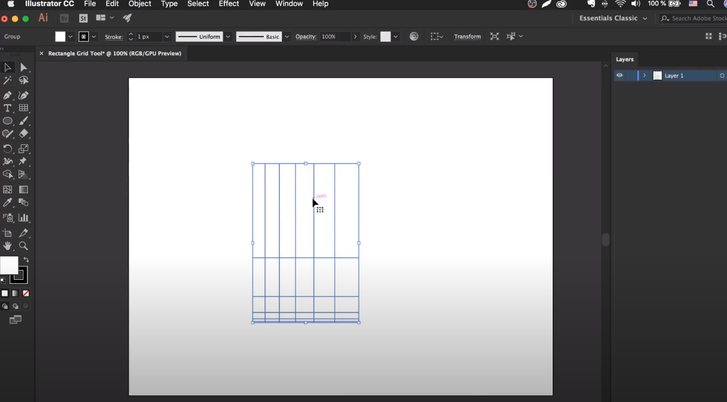Click the Transform link in control bar
Screen dimensions: 727x402
click(467, 37)
